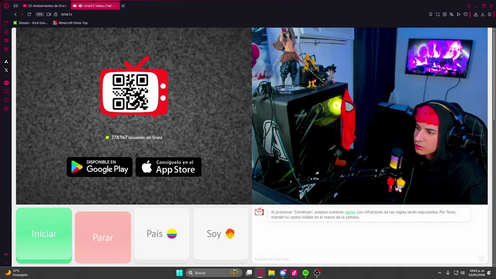Toggle the VPN badge in address bar
496x279 pixels.
40,14
